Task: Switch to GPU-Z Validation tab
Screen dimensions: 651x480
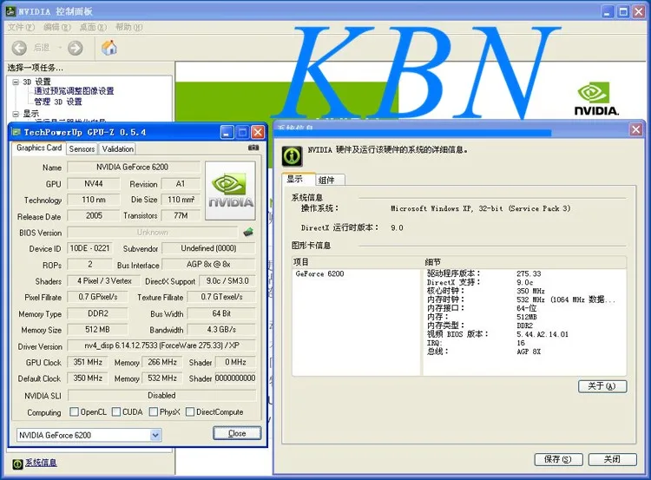Action: (x=117, y=148)
